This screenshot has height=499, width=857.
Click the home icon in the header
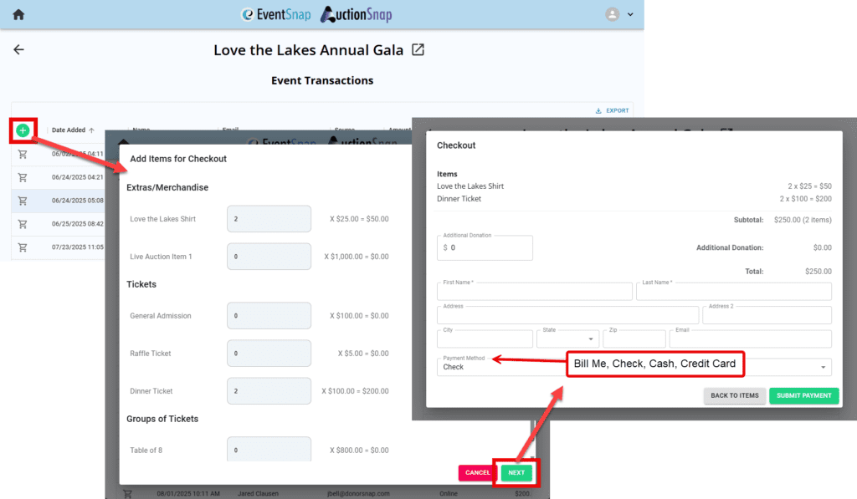tap(18, 14)
